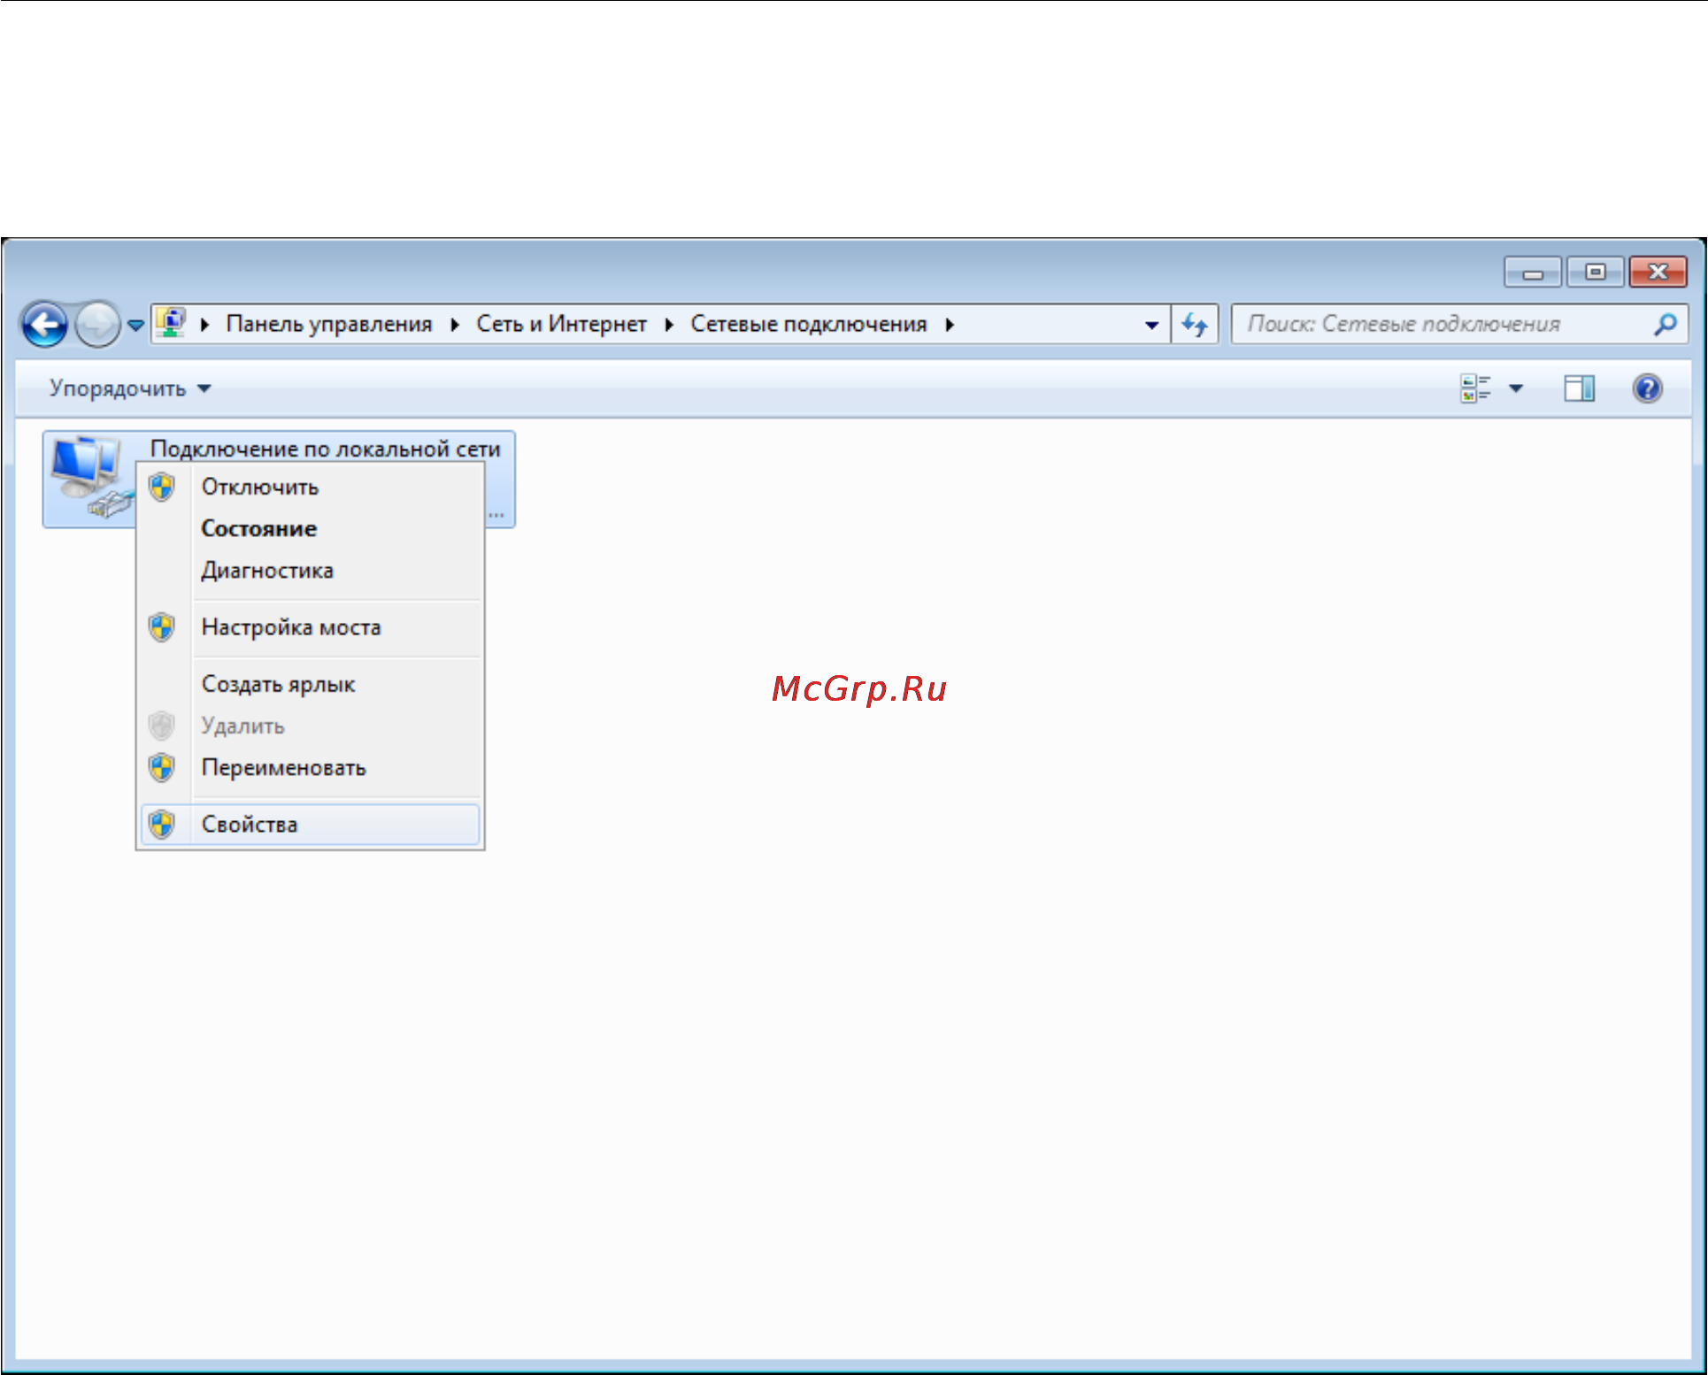Click the Back navigation arrow
1708x1375 pixels.
coord(45,325)
